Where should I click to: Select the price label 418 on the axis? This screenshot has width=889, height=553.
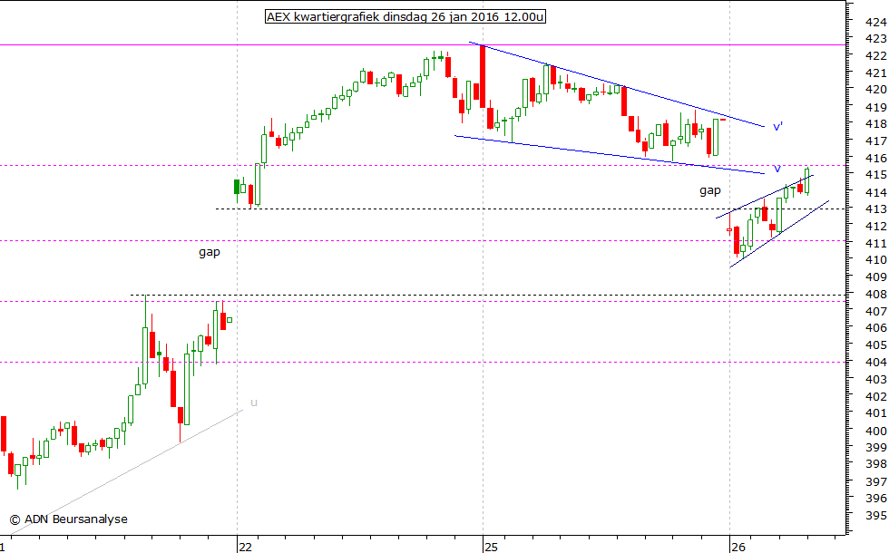tap(876, 123)
